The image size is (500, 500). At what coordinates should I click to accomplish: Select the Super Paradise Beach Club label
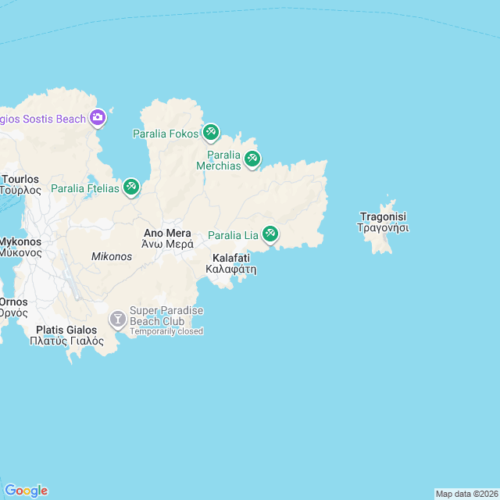[x=166, y=316]
